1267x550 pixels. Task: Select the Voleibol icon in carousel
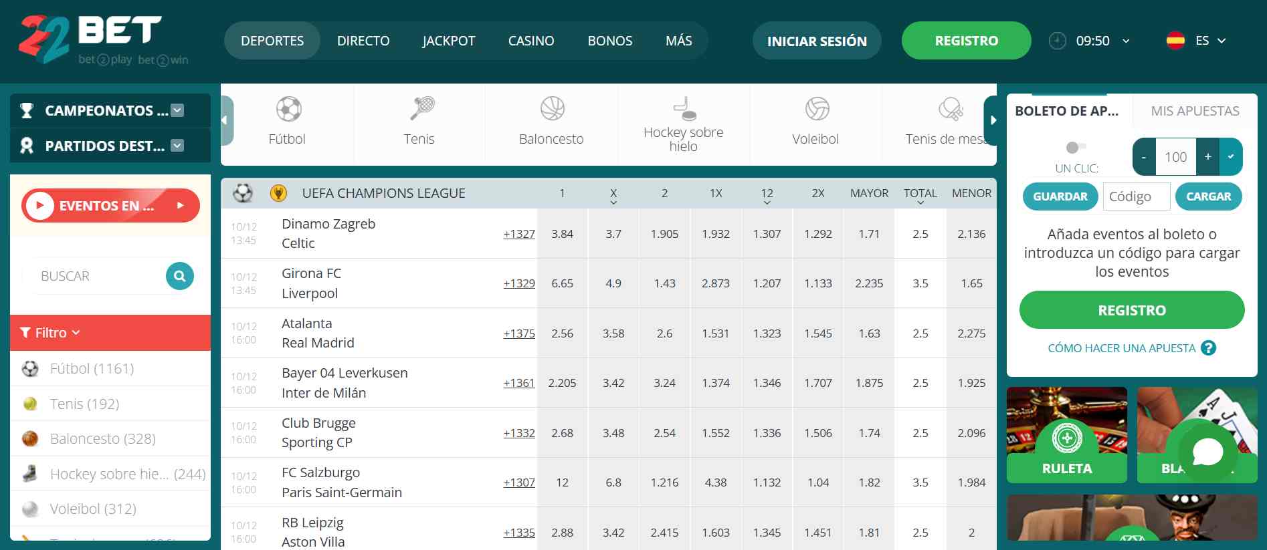click(817, 108)
